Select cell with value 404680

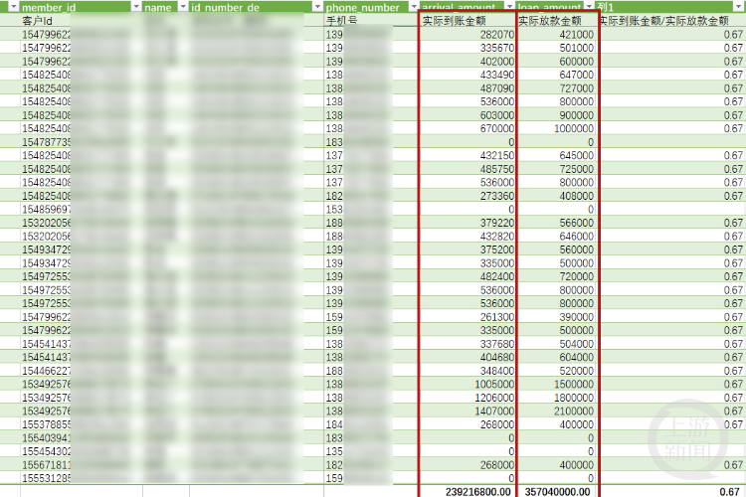(x=467, y=357)
